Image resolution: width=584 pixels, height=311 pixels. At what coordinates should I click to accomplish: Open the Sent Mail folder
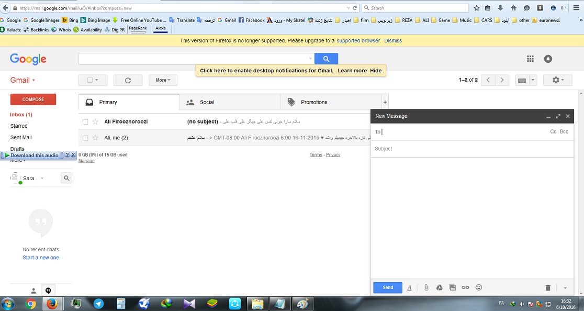pos(21,137)
